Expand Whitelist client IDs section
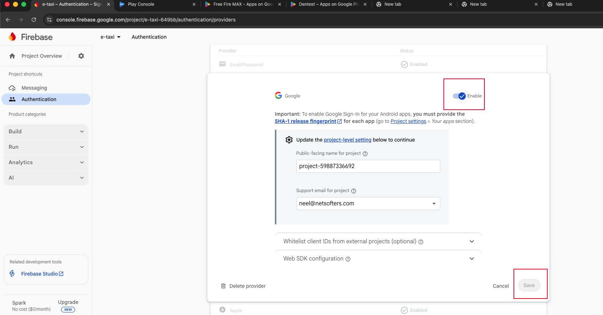 (x=378, y=242)
